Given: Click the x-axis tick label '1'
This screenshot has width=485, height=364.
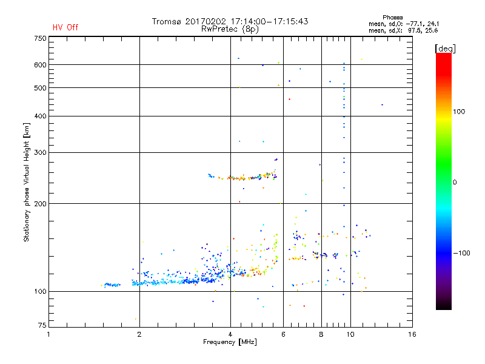Looking at the screenshot, I should [48, 334].
